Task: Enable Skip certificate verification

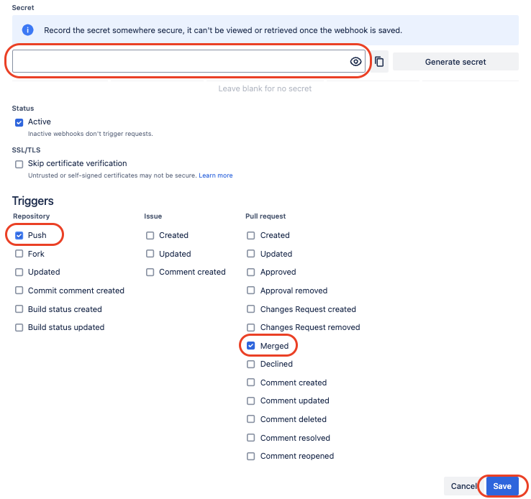Action: (x=19, y=164)
